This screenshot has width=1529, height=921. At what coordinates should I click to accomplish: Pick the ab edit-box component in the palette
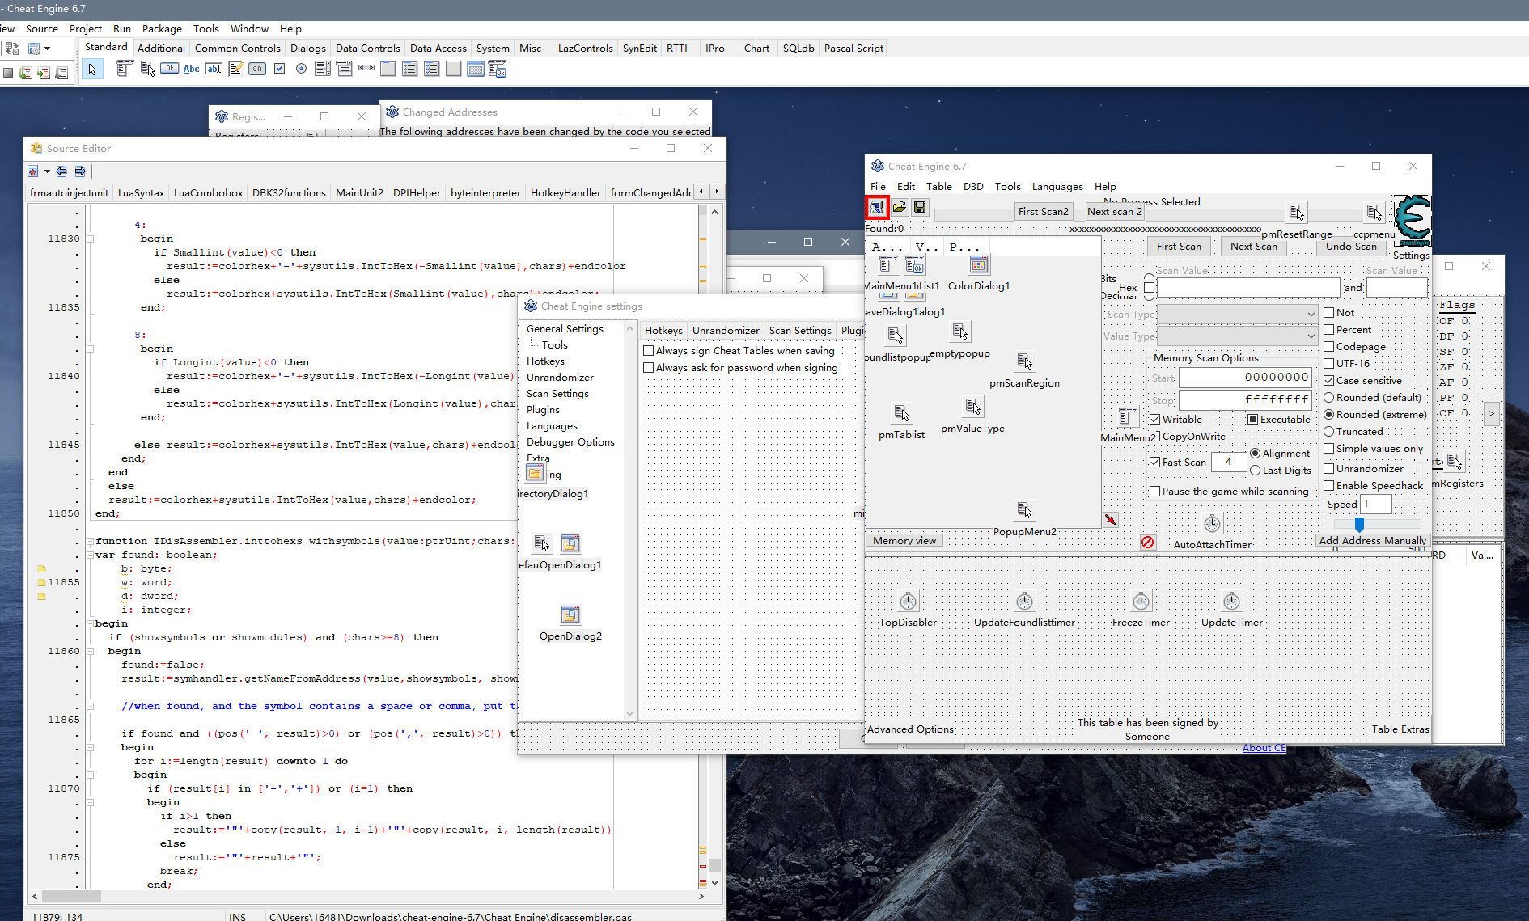(213, 69)
